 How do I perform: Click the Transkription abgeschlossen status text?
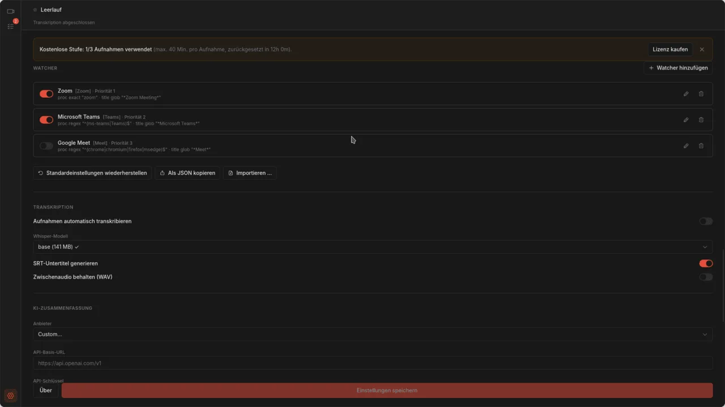point(64,23)
